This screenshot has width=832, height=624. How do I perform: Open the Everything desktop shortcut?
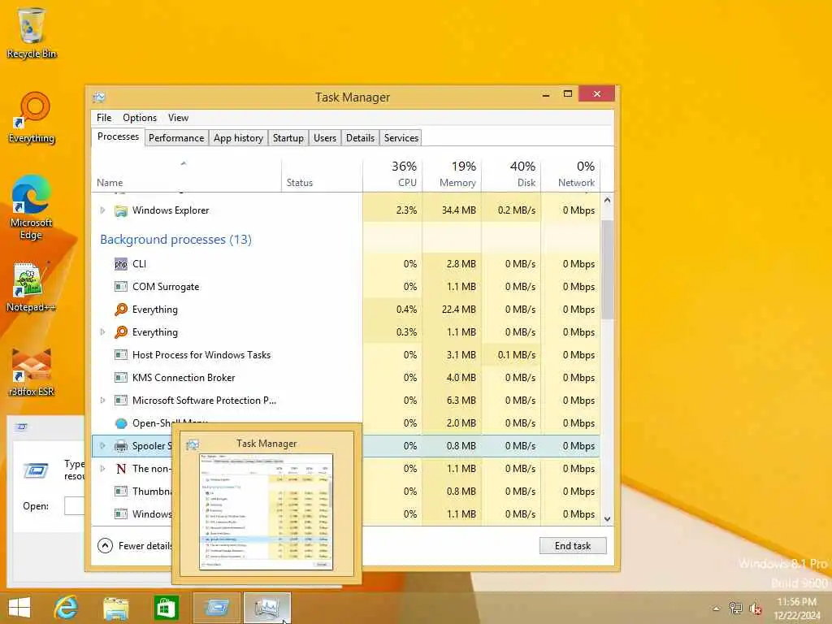pyautogui.click(x=32, y=117)
